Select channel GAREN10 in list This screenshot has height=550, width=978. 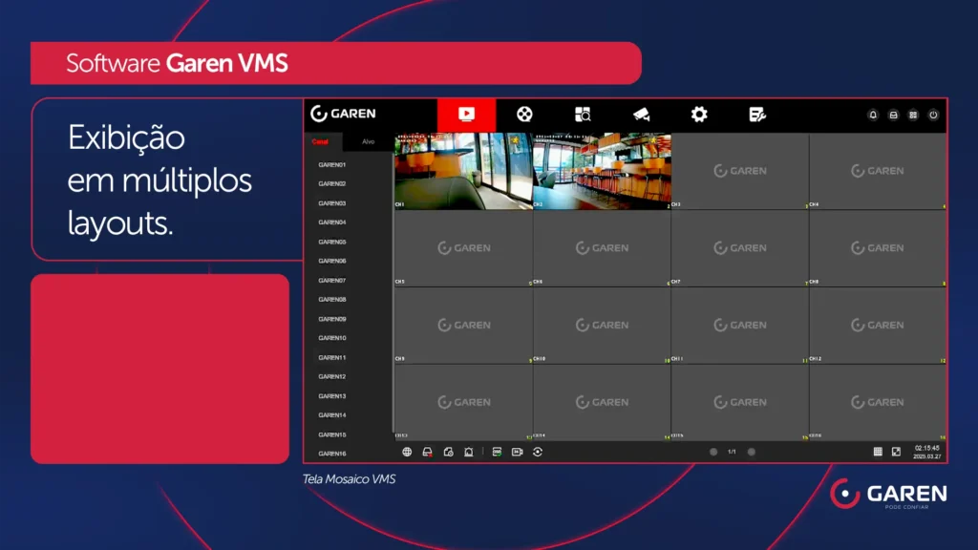331,338
